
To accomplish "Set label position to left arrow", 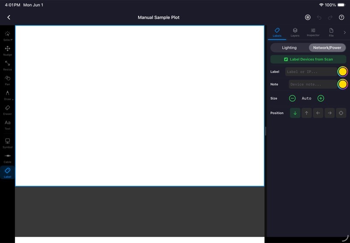I will [x=318, y=113].
